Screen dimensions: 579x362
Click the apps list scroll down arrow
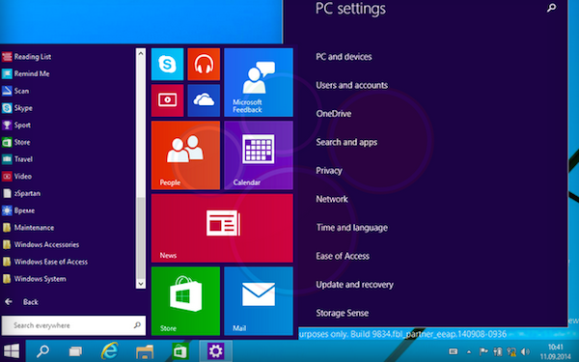click(140, 283)
